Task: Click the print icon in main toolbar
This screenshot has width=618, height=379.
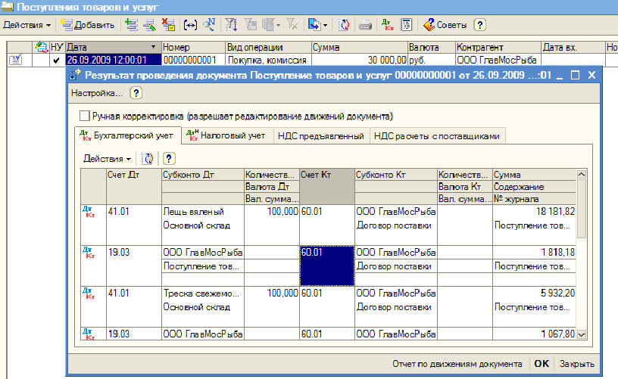Action: point(365,25)
